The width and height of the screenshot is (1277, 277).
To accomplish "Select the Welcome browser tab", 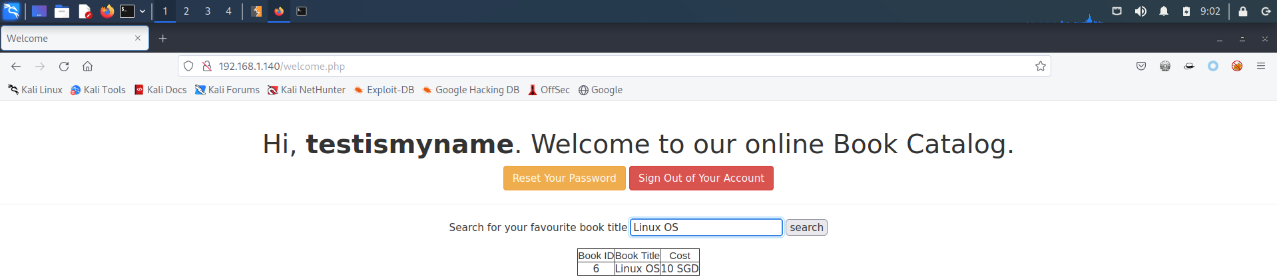I will pos(67,39).
